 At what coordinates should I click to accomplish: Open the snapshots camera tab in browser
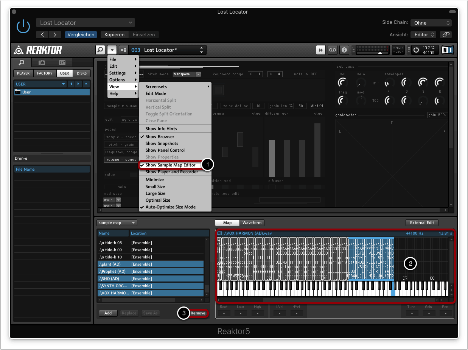(x=42, y=62)
